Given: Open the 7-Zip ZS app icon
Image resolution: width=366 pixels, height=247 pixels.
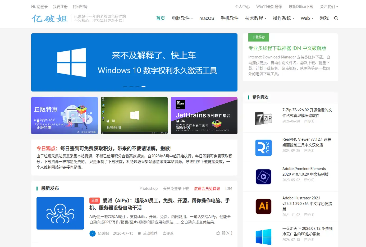Looking at the screenshot, I should pyautogui.click(x=263, y=118).
